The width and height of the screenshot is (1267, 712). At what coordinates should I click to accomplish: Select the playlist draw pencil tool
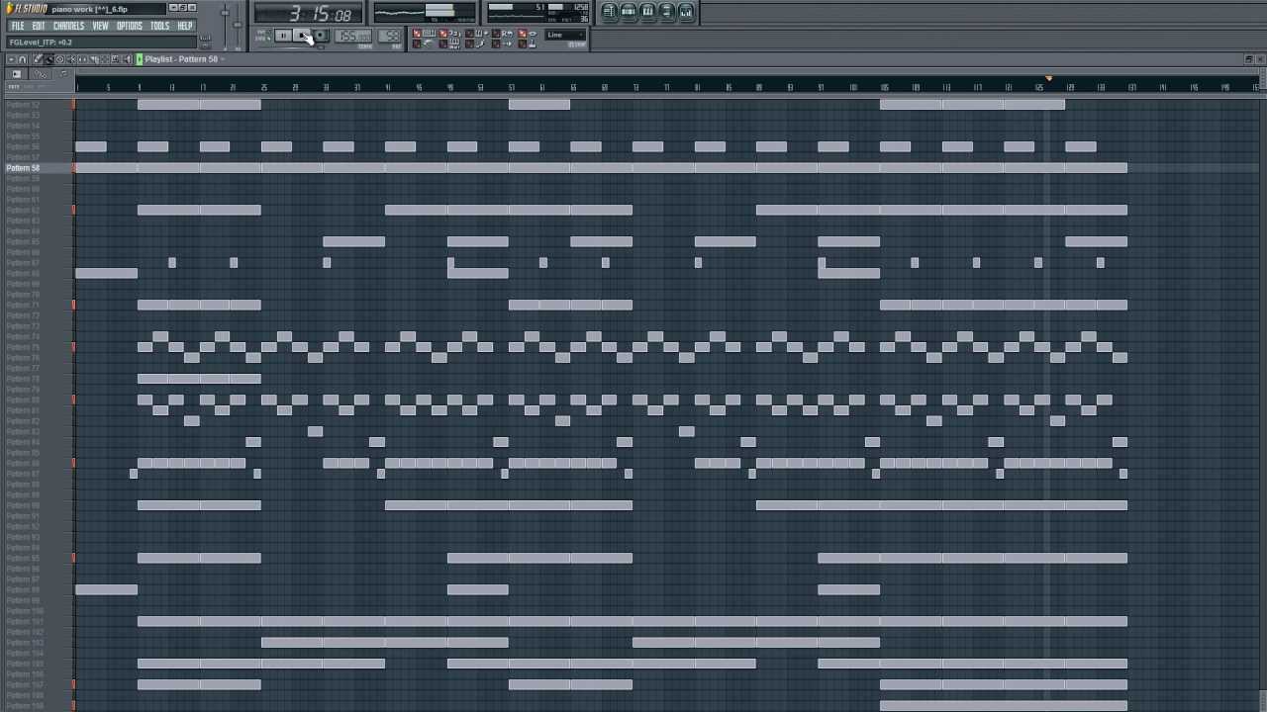coord(38,59)
